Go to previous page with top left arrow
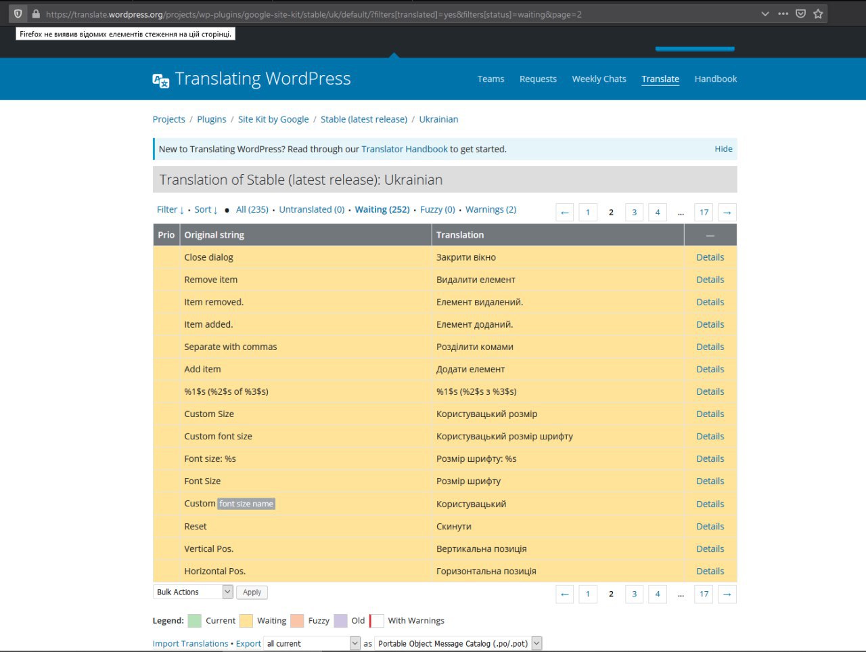Image resolution: width=866 pixels, height=652 pixels. [x=565, y=213]
